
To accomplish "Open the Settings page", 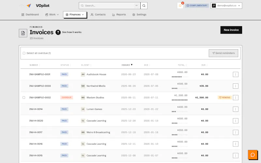I will [x=139, y=15].
